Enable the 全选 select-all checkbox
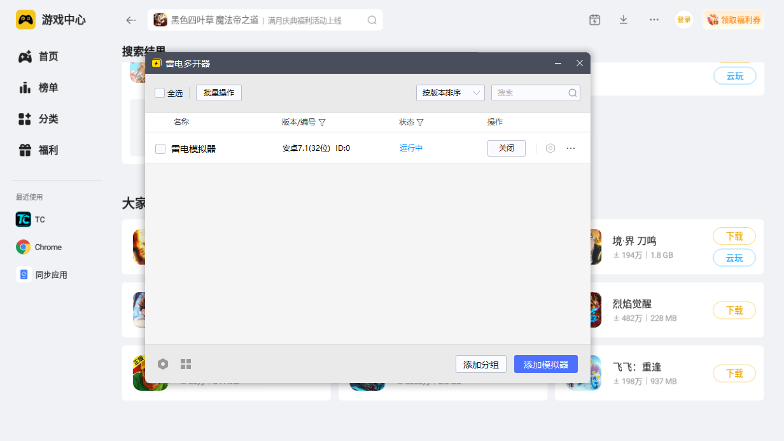 pos(160,93)
